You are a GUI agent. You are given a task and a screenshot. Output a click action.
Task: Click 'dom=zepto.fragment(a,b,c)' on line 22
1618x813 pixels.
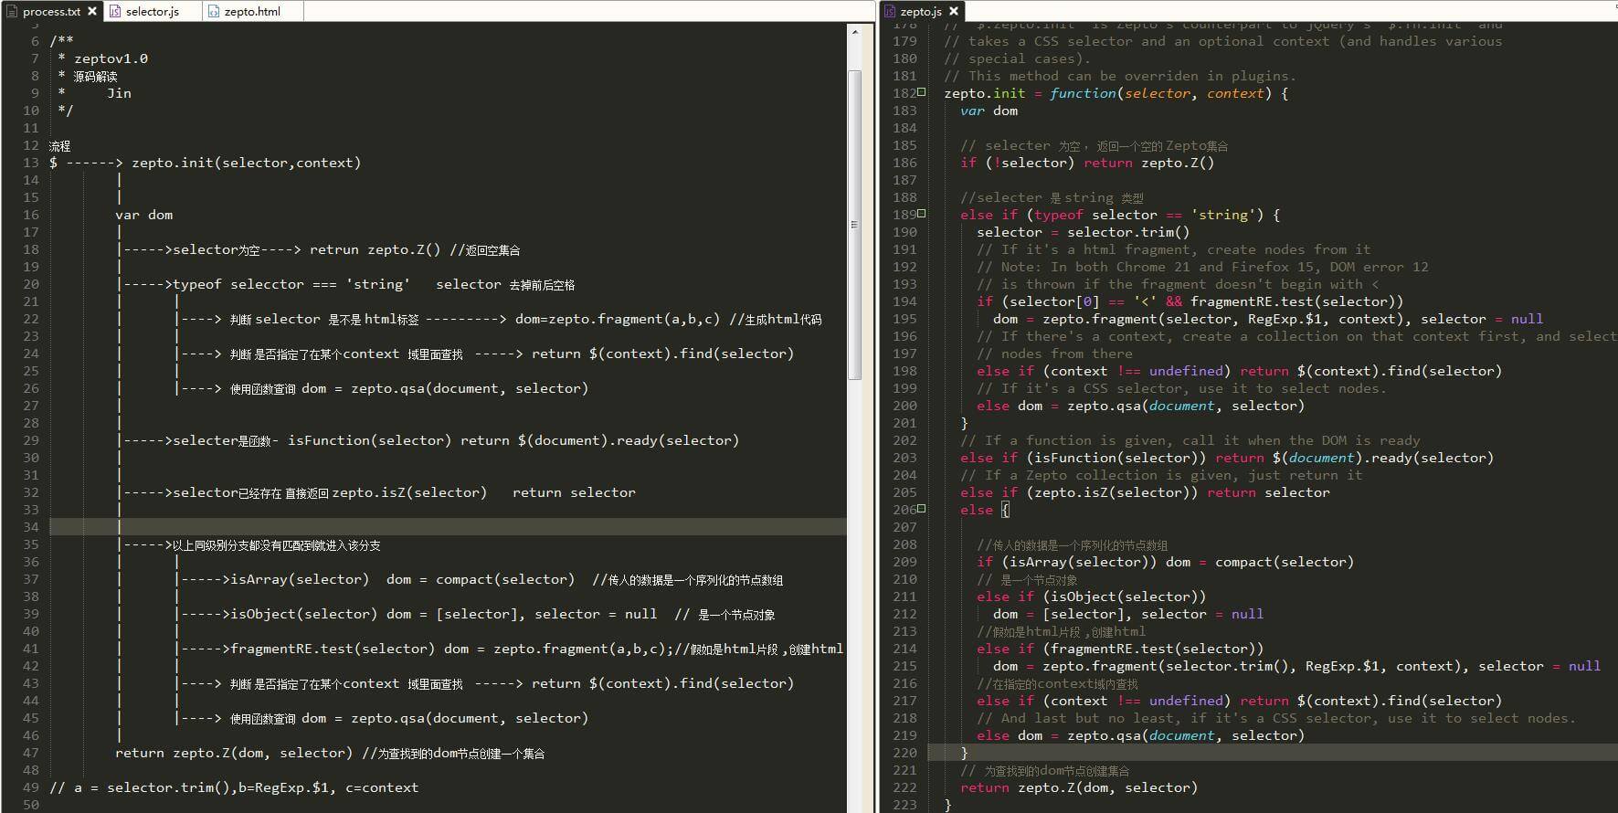pos(618,319)
